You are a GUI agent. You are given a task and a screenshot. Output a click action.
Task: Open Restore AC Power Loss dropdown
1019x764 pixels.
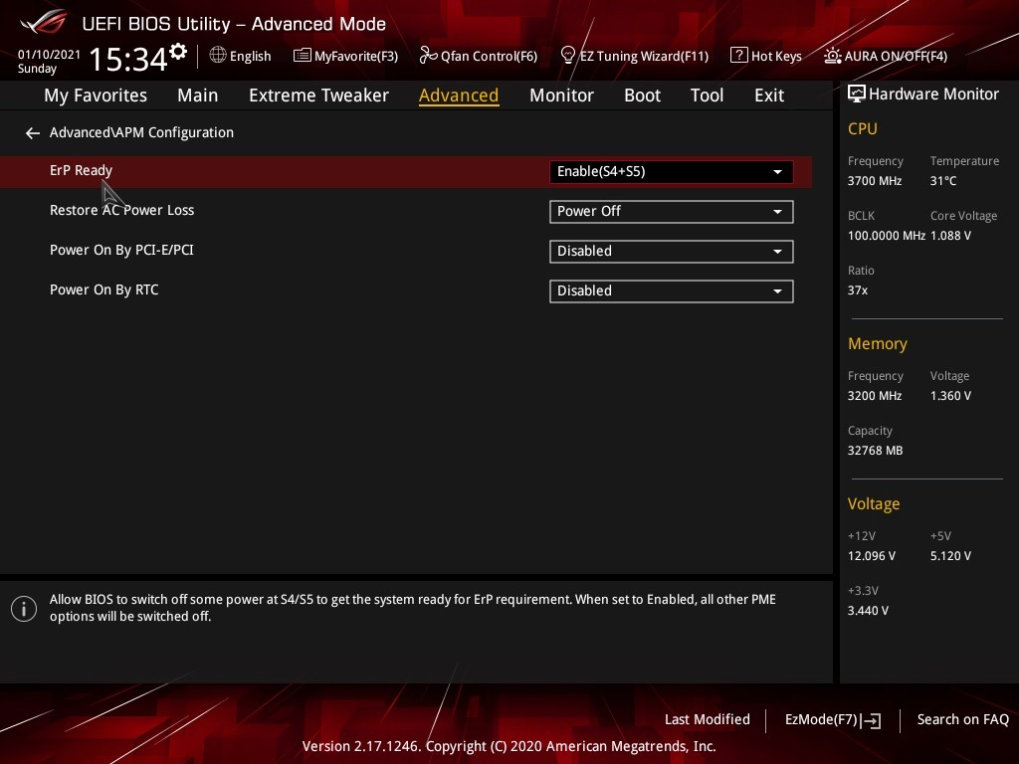tap(672, 212)
